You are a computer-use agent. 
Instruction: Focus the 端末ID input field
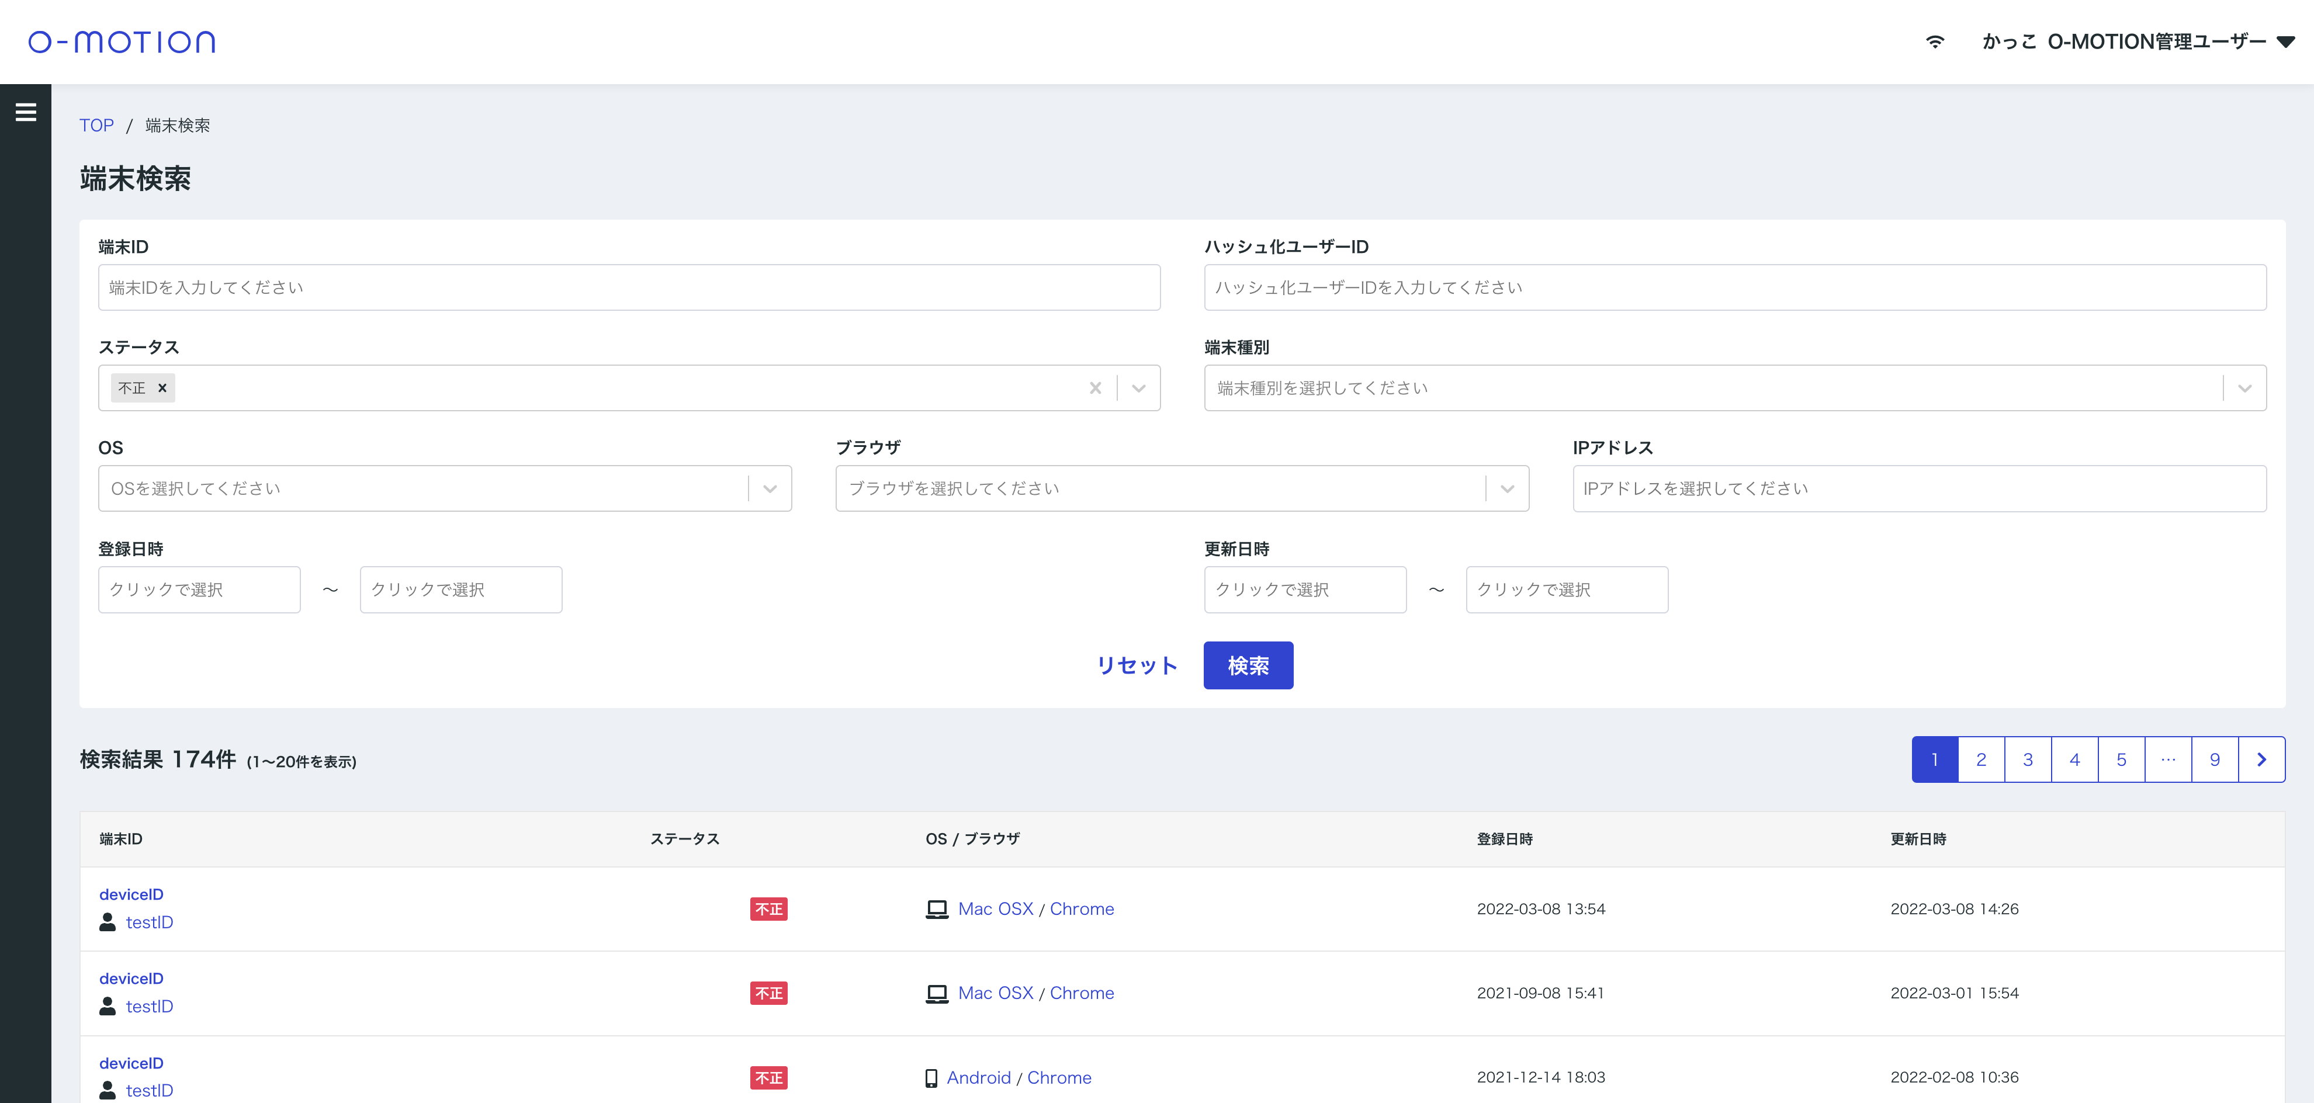629,287
